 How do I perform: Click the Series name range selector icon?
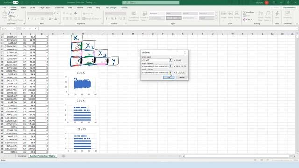[171, 60]
